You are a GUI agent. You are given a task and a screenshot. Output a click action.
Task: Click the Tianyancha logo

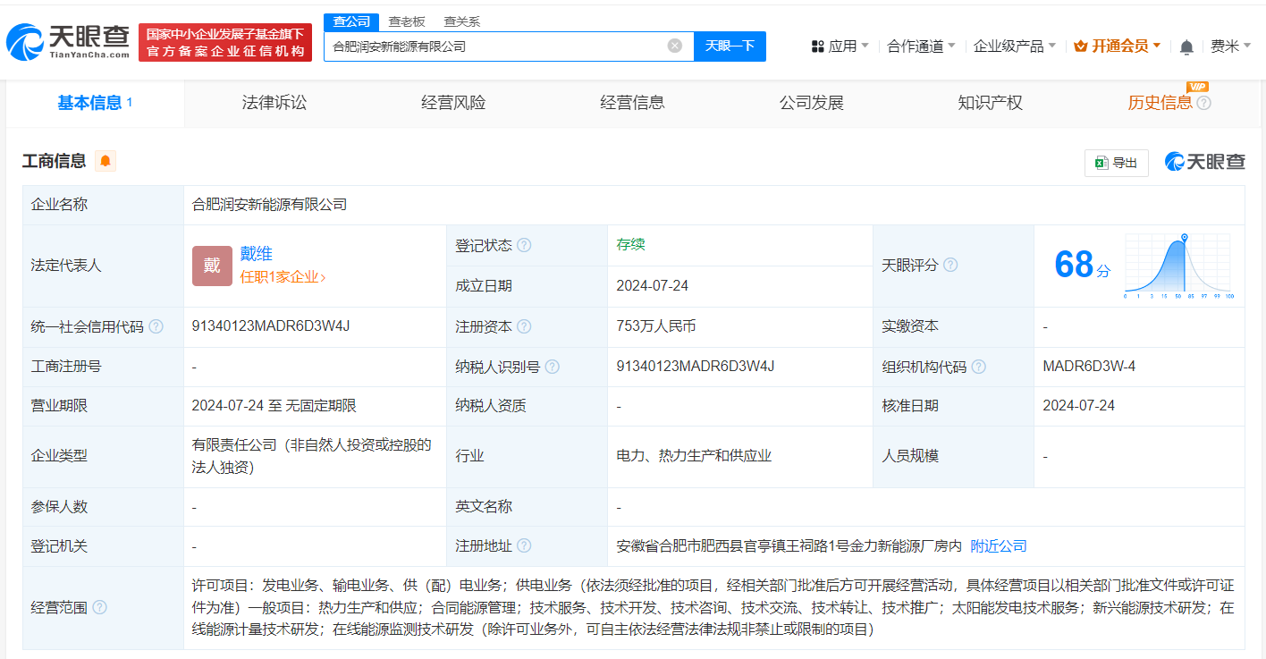pos(63,39)
